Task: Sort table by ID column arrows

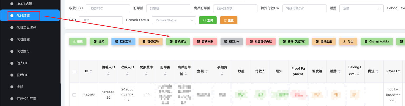Action: (91, 71)
